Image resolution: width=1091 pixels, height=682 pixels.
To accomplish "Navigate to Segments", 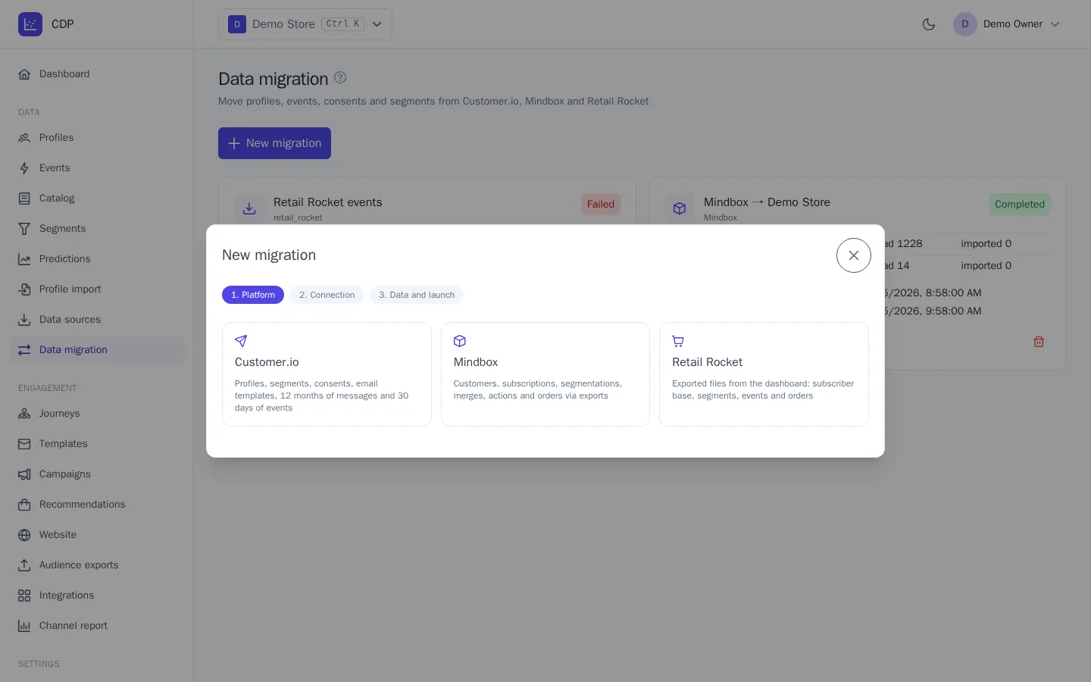I will click(x=97, y=229).
